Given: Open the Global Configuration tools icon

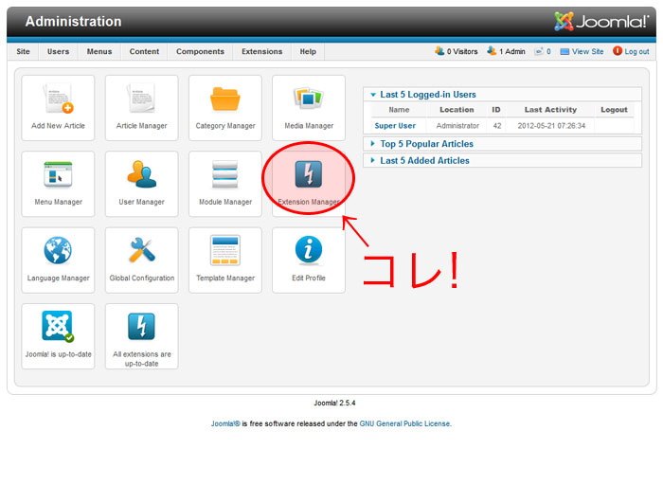Looking at the screenshot, I should coord(141,252).
